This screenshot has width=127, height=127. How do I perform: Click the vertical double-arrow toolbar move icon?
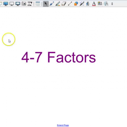(112, 4)
